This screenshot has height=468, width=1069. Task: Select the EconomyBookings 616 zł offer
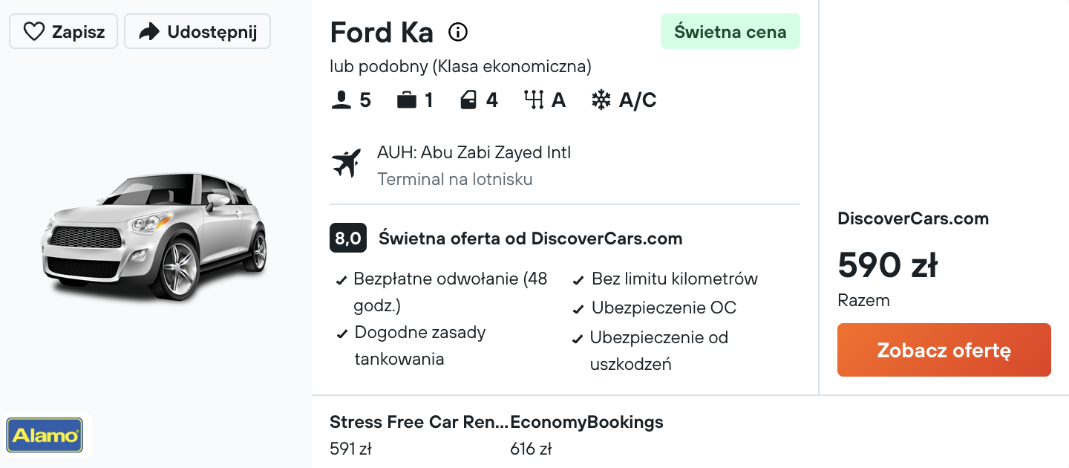pos(586,435)
